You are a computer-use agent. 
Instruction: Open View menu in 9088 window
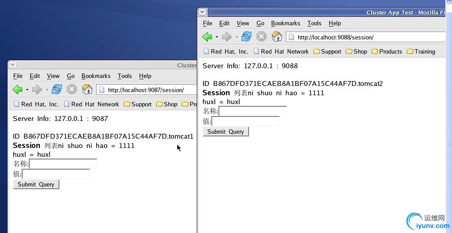[243, 23]
